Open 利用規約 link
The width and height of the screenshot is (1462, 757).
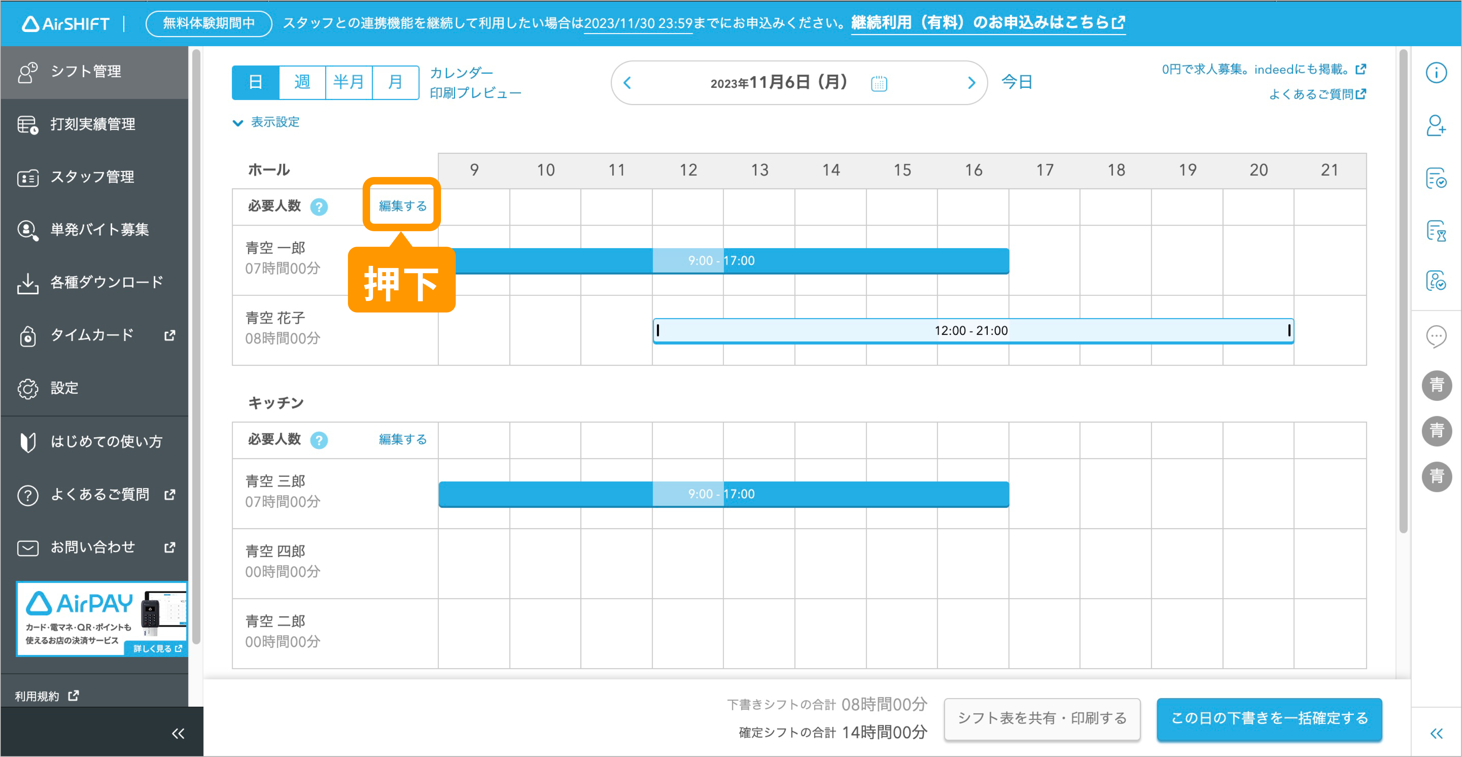click(x=46, y=696)
